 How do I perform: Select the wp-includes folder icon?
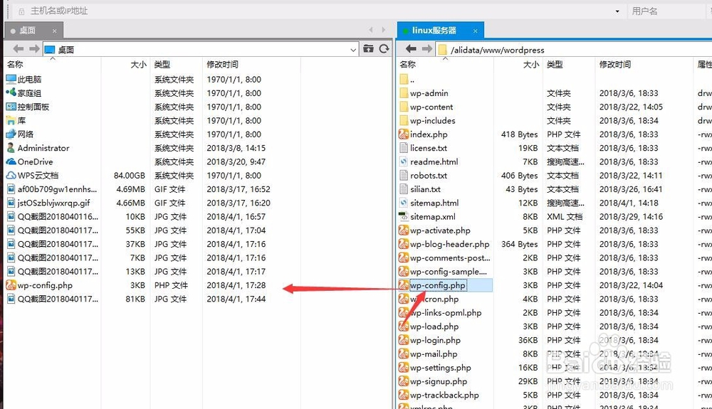pos(403,121)
